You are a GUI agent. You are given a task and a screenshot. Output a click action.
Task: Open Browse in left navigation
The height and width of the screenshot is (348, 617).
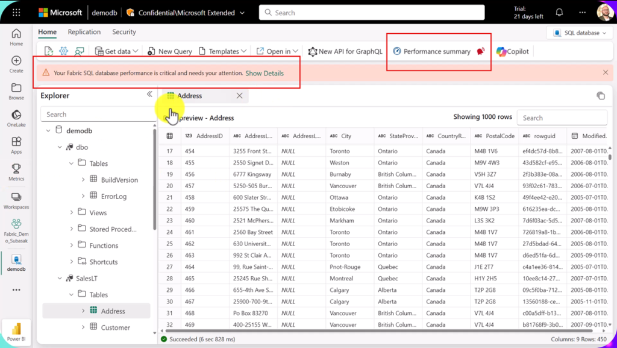click(x=16, y=92)
